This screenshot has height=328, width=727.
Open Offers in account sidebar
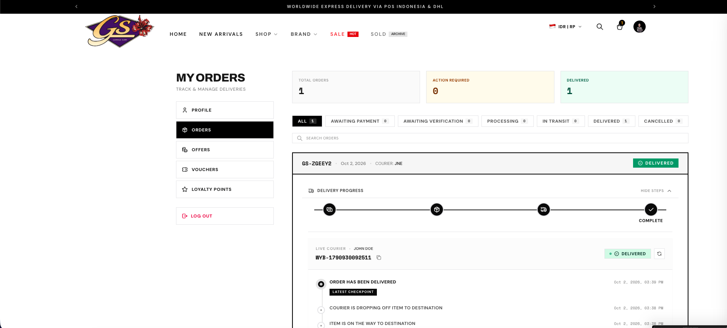225,150
